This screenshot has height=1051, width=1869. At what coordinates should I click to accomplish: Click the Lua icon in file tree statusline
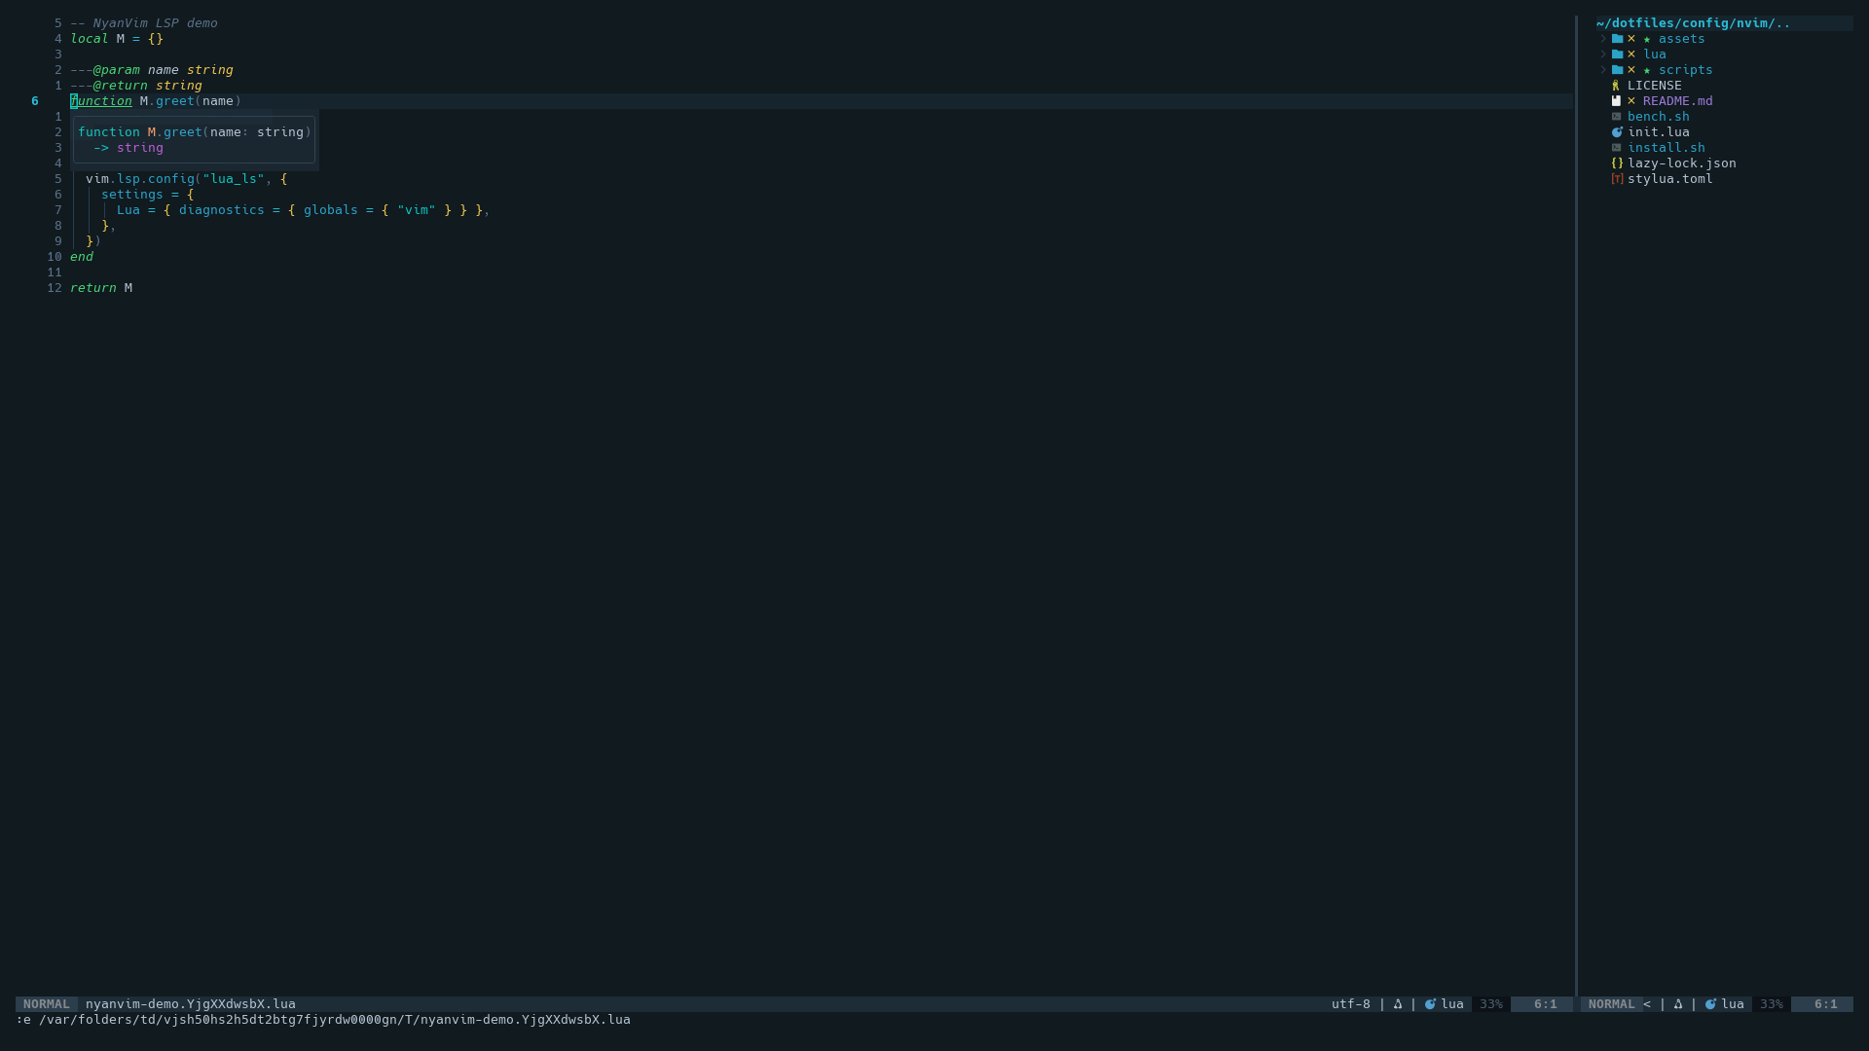click(1710, 1004)
